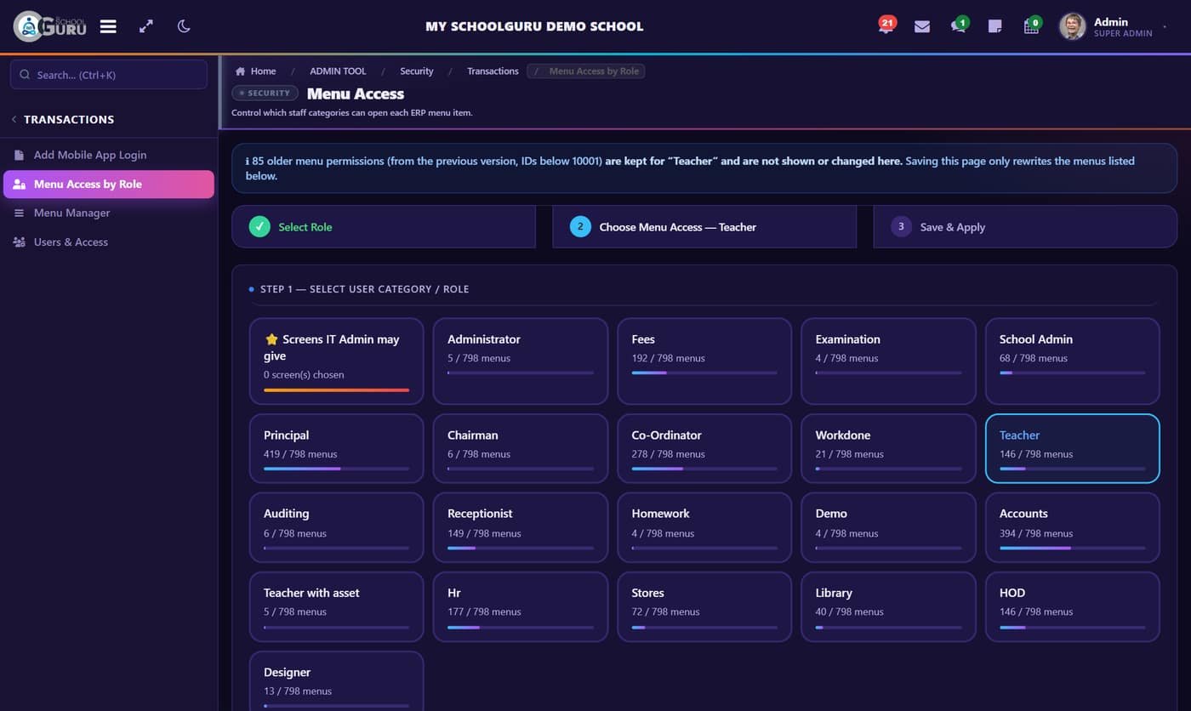Choose the Principal role card
Screen dimensions: 1191x711
(x=337, y=448)
